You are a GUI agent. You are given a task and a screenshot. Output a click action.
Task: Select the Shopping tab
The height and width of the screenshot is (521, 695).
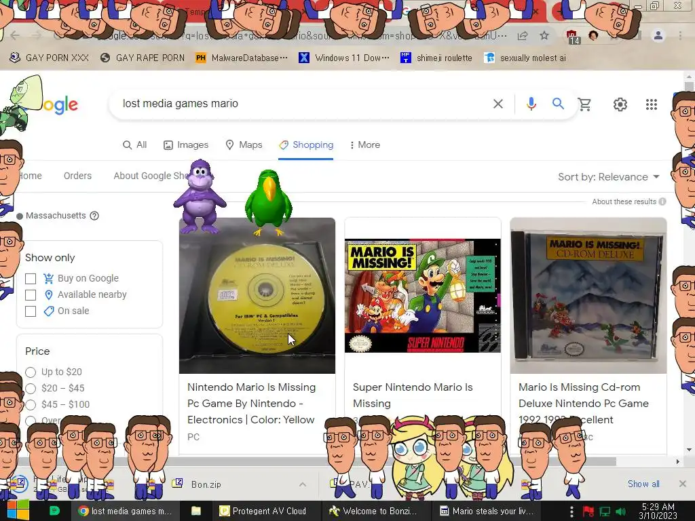coord(306,145)
